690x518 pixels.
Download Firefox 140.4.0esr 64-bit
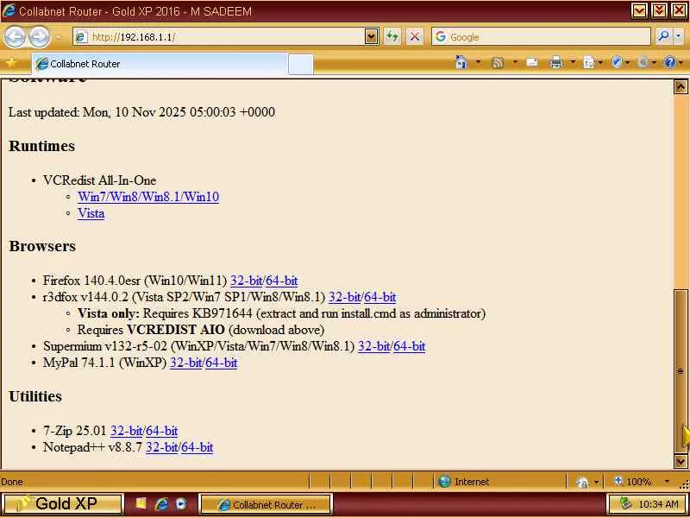click(x=282, y=281)
